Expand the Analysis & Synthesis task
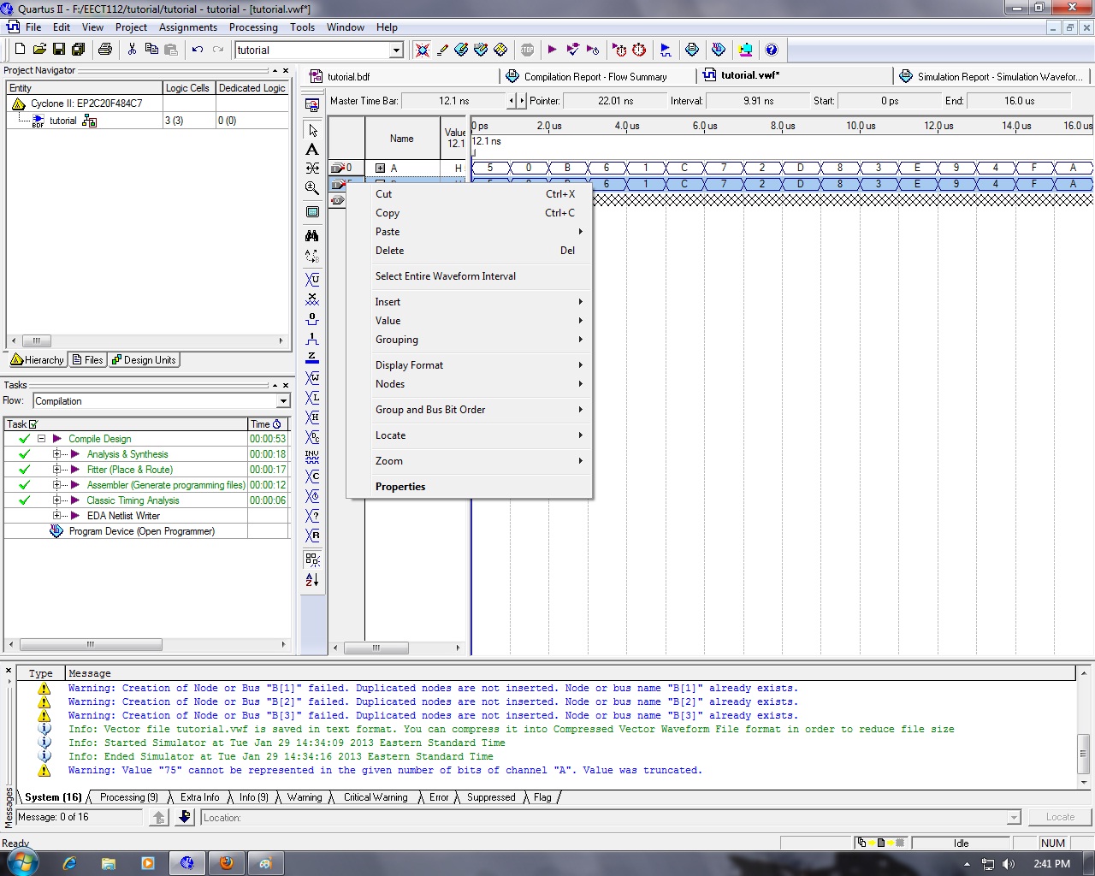Image resolution: width=1095 pixels, height=876 pixels. coord(56,453)
